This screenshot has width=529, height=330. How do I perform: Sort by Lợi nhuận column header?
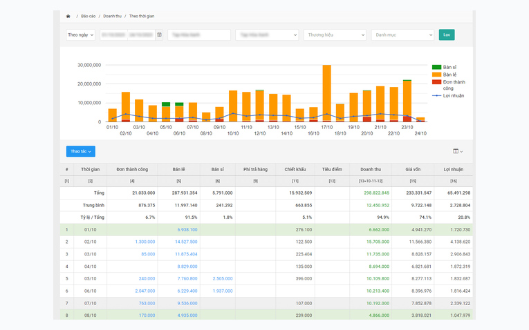pos(454,169)
